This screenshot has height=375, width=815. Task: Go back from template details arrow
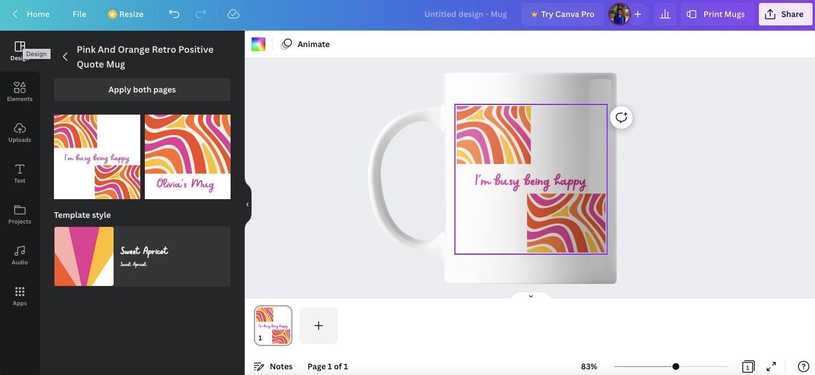click(65, 57)
